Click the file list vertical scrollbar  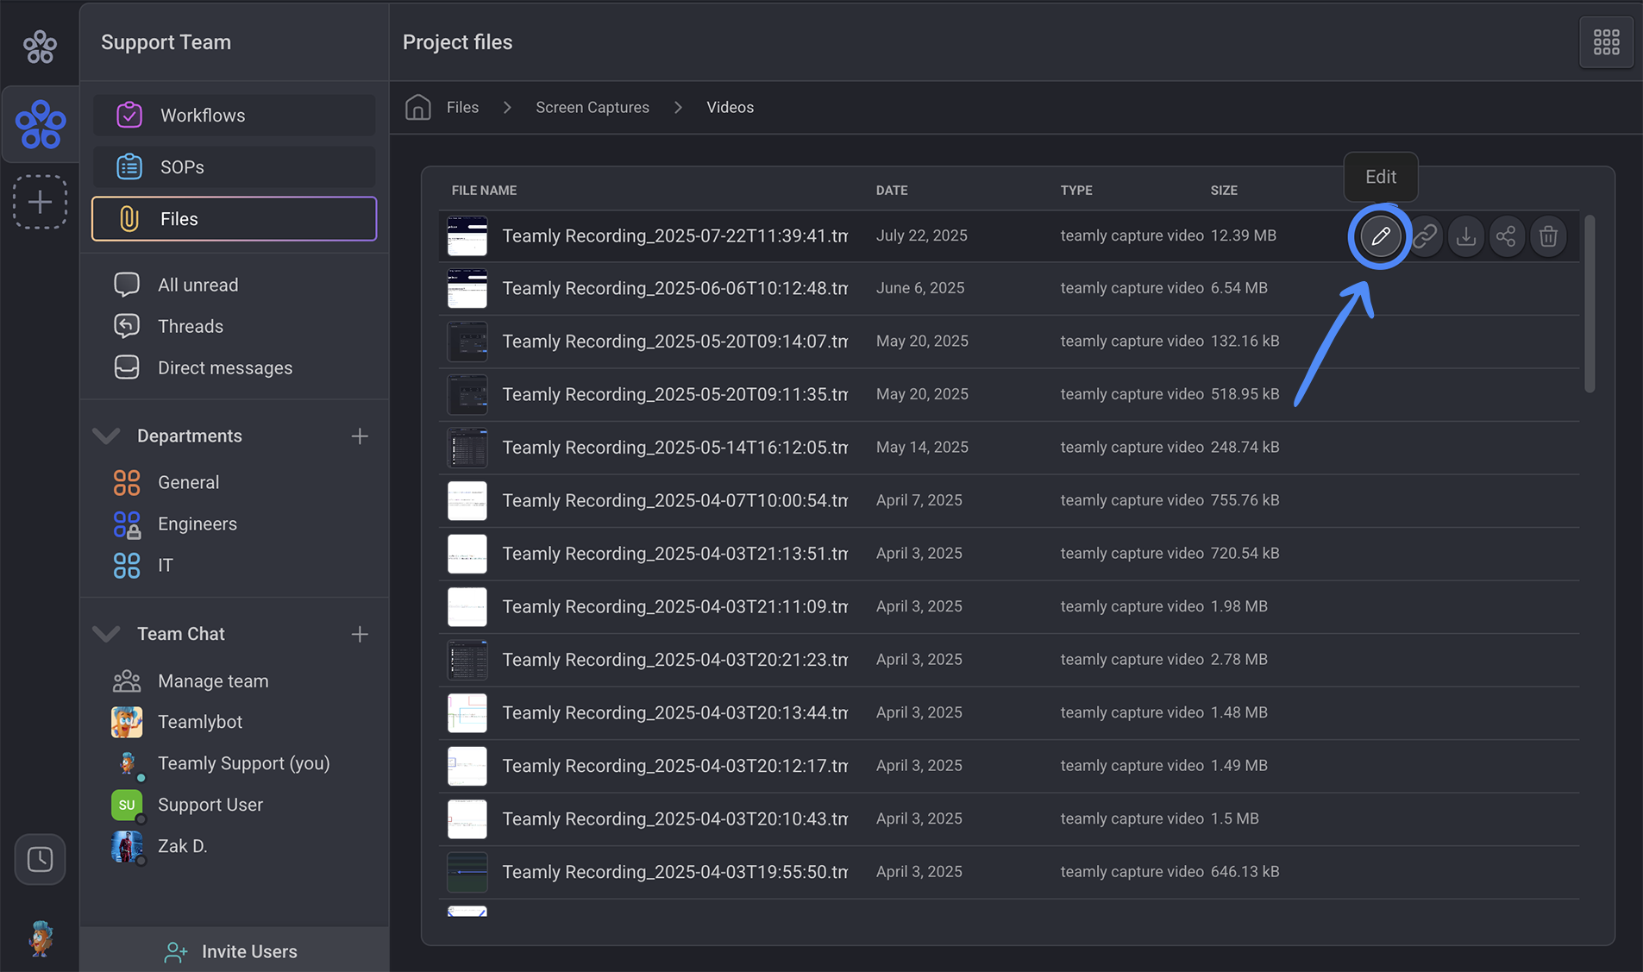(1590, 304)
